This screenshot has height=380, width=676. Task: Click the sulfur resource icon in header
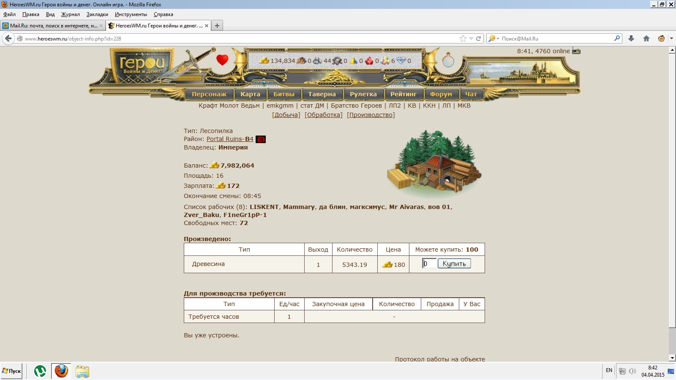click(x=354, y=61)
